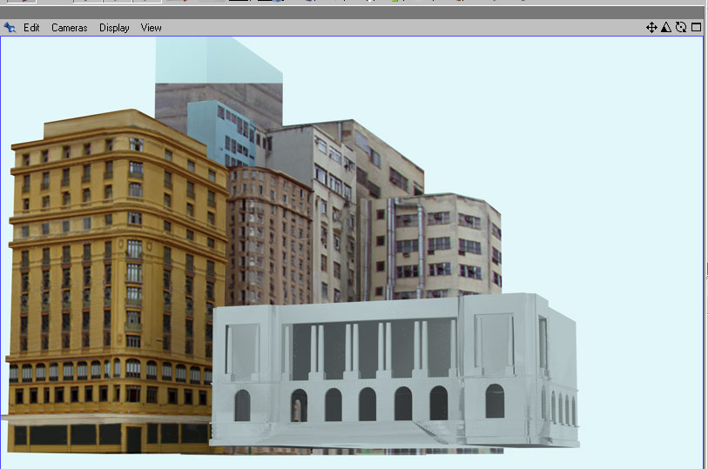Open the Edit menu

point(31,28)
